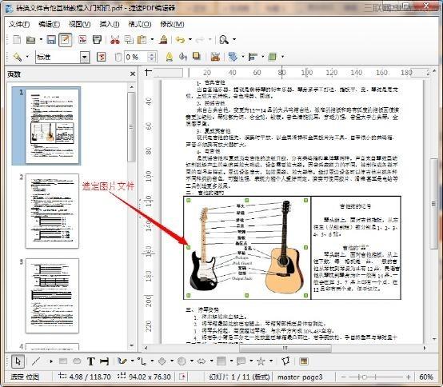Select the flowchart shapes tool
The width and height of the screenshot is (443, 387).
[221, 361]
